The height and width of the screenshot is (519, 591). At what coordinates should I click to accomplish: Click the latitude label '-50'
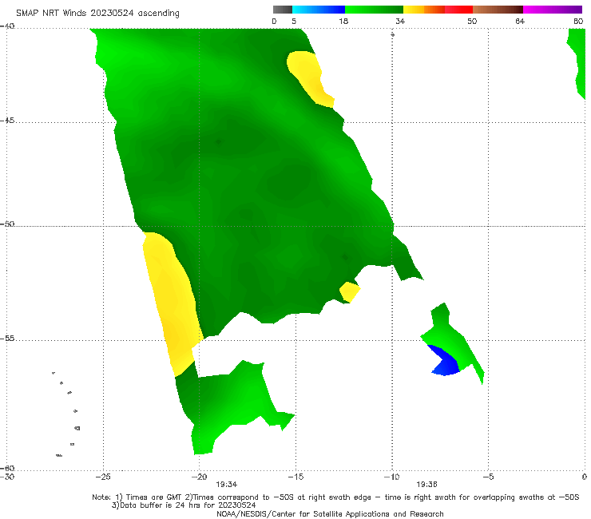[x=7, y=224]
